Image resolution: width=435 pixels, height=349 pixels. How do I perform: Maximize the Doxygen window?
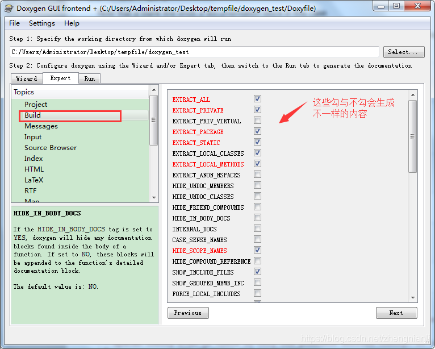(396, 6)
